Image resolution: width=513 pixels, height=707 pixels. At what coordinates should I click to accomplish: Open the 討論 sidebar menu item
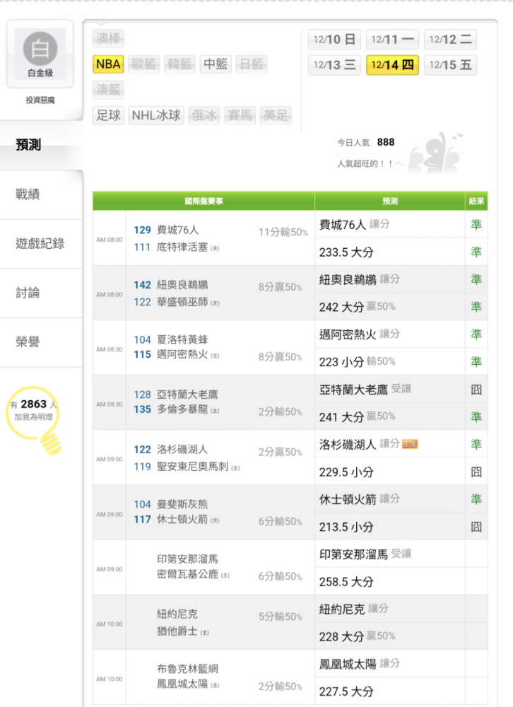tap(41, 293)
